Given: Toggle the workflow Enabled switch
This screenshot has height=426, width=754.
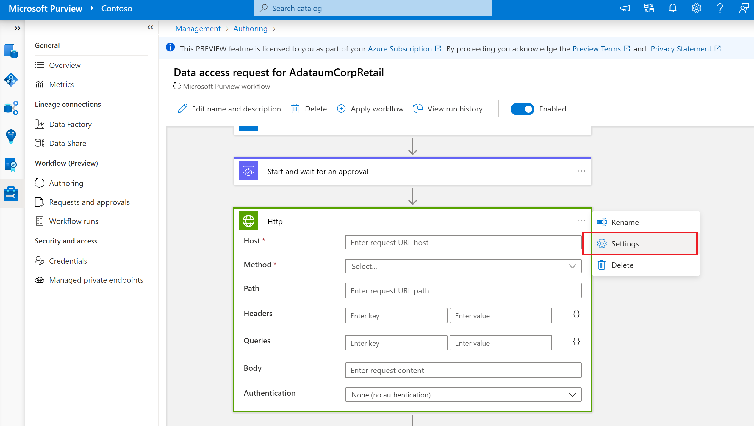Looking at the screenshot, I should click(x=522, y=109).
